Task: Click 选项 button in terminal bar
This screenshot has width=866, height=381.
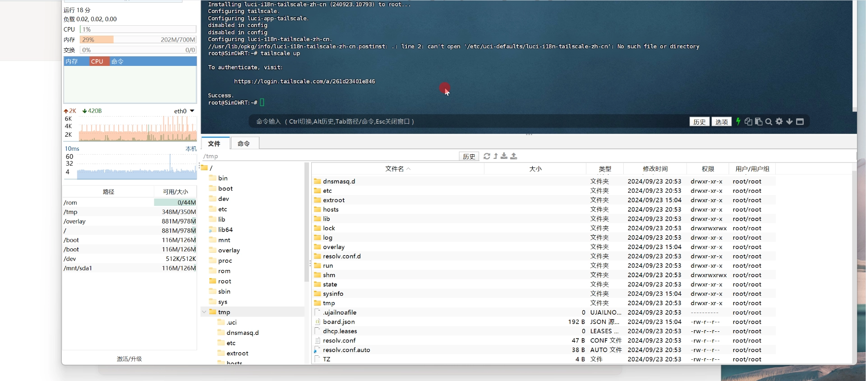Action: coord(721,122)
